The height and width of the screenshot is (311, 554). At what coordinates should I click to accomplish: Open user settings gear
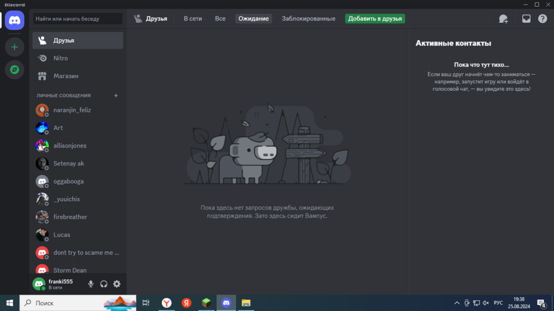[x=116, y=284]
